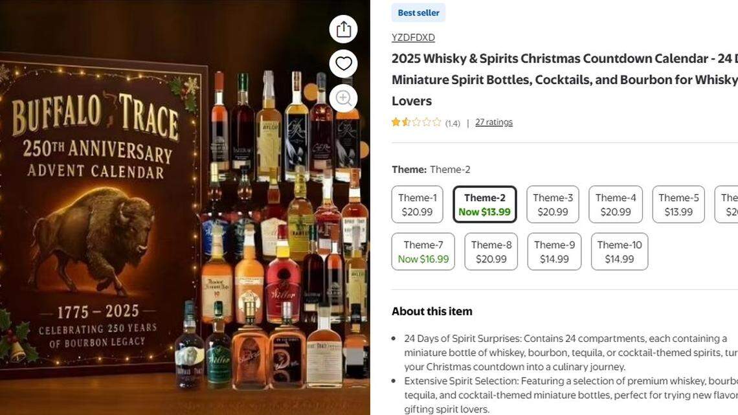Visit the YZDFDXD brand page
The width and height of the screenshot is (738, 415).
tap(413, 37)
